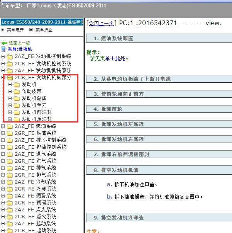Open step 8. 排空发动机机油
The height and width of the screenshot is (233, 232).
point(159,170)
